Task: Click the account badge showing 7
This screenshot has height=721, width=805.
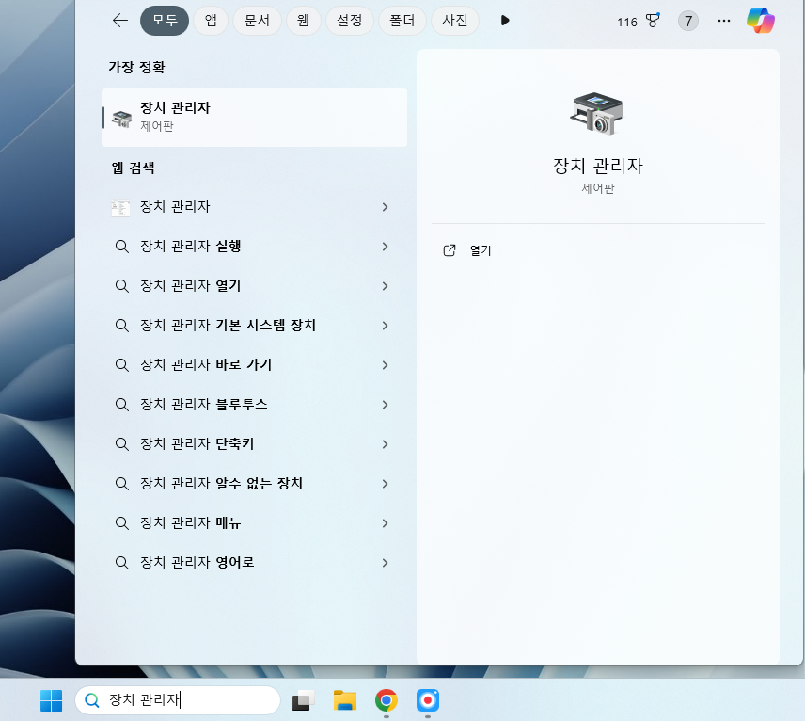Action: point(688,21)
